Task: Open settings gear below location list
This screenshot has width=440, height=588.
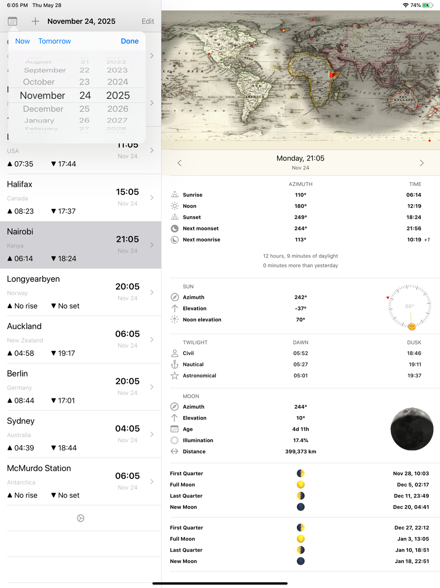Action: coord(81,518)
